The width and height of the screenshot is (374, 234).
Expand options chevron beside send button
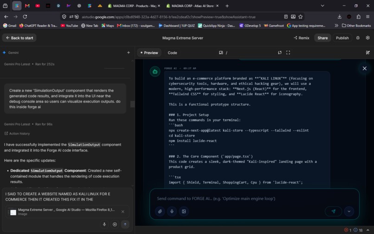[x=349, y=211]
